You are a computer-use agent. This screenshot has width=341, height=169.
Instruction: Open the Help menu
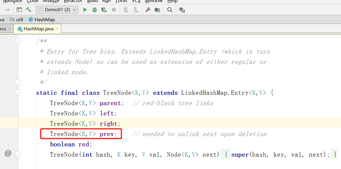pos(172,1)
